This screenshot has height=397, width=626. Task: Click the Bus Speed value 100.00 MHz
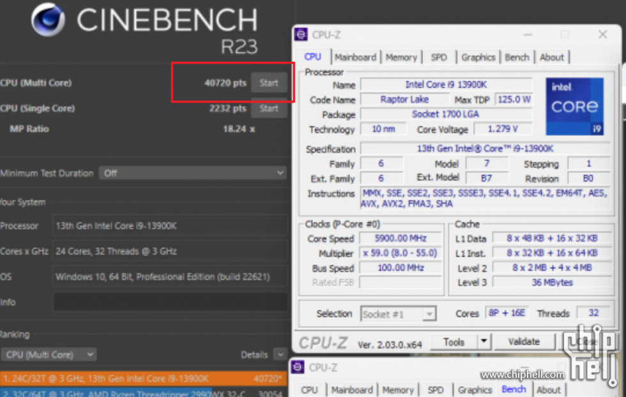(x=401, y=267)
